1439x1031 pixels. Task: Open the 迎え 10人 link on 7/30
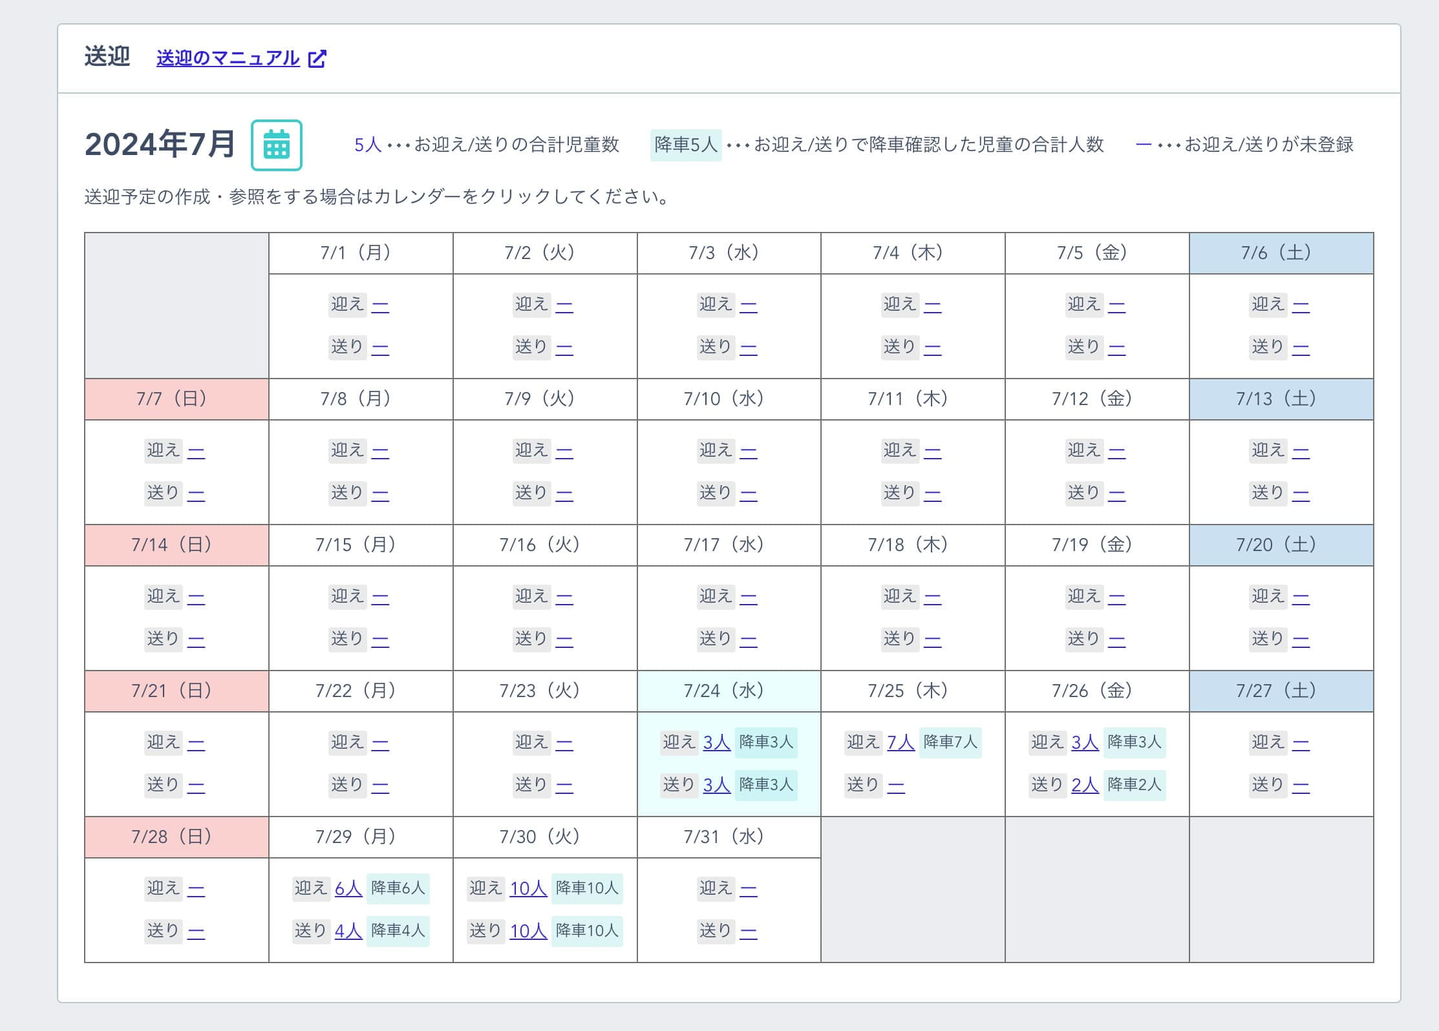point(528,888)
